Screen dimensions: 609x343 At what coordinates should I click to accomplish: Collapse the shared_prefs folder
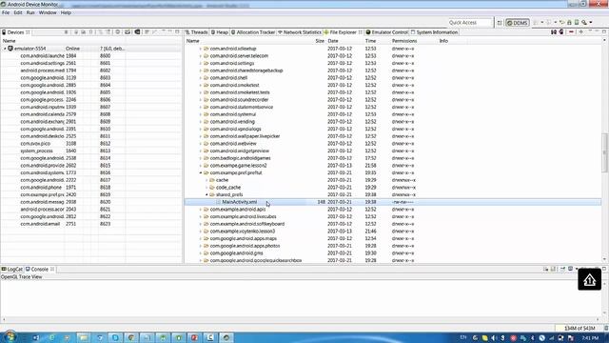click(206, 194)
